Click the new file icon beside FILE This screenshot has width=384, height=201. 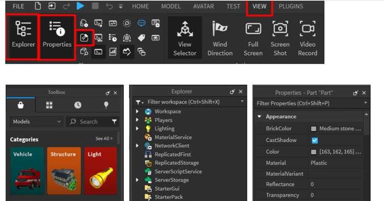pyautogui.click(x=38, y=6)
